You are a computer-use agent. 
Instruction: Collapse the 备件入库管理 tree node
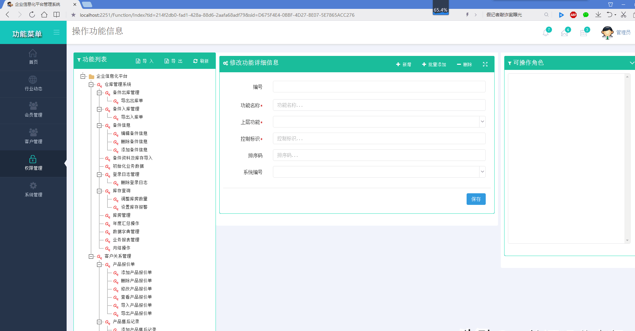tap(99, 109)
